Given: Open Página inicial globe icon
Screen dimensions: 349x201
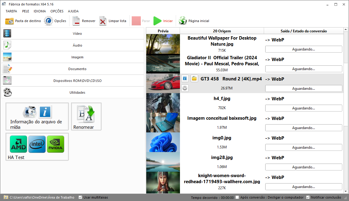Looking at the screenshot, I should [183, 21].
